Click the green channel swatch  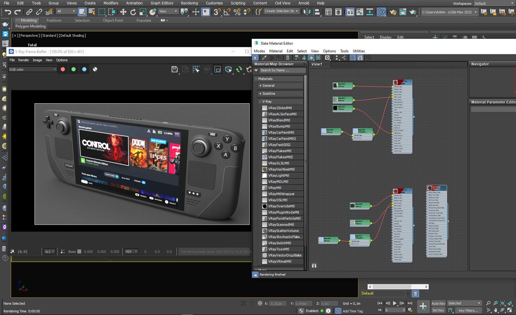point(74,69)
